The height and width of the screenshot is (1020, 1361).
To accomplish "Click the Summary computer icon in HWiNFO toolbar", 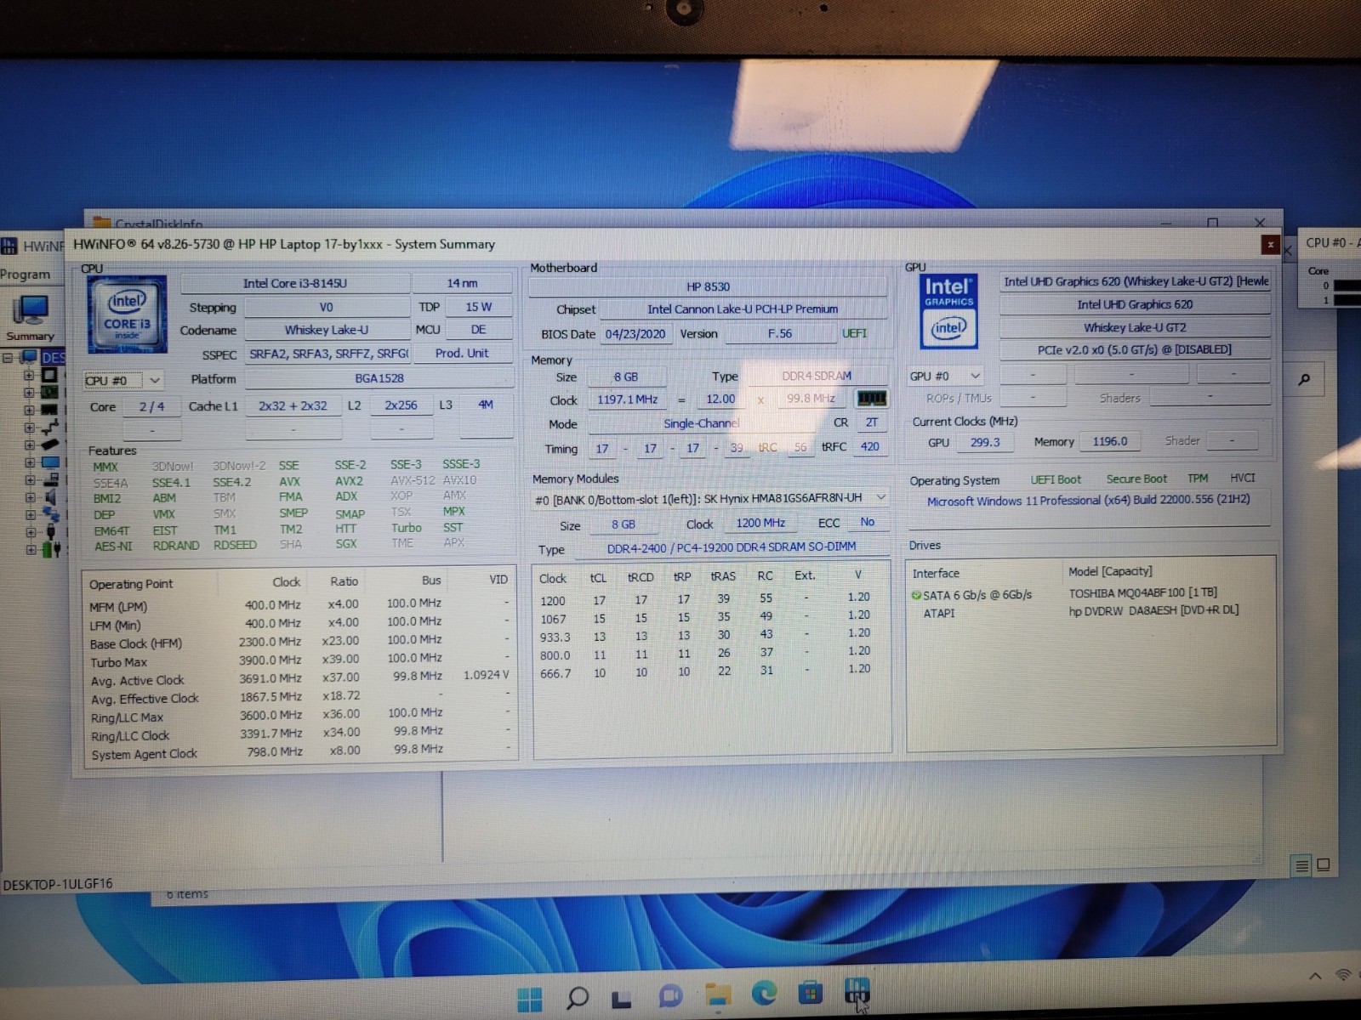I will coord(31,310).
